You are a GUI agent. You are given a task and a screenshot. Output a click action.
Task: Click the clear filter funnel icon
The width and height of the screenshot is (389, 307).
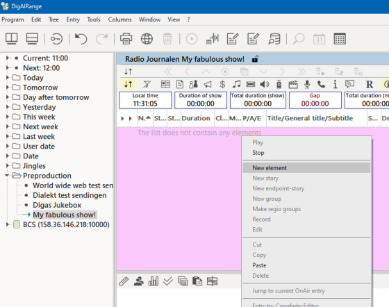click(x=147, y=85)
